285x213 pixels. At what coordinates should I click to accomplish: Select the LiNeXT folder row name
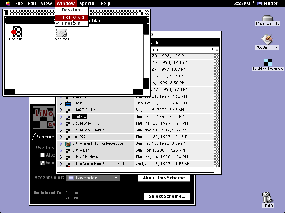84,110
